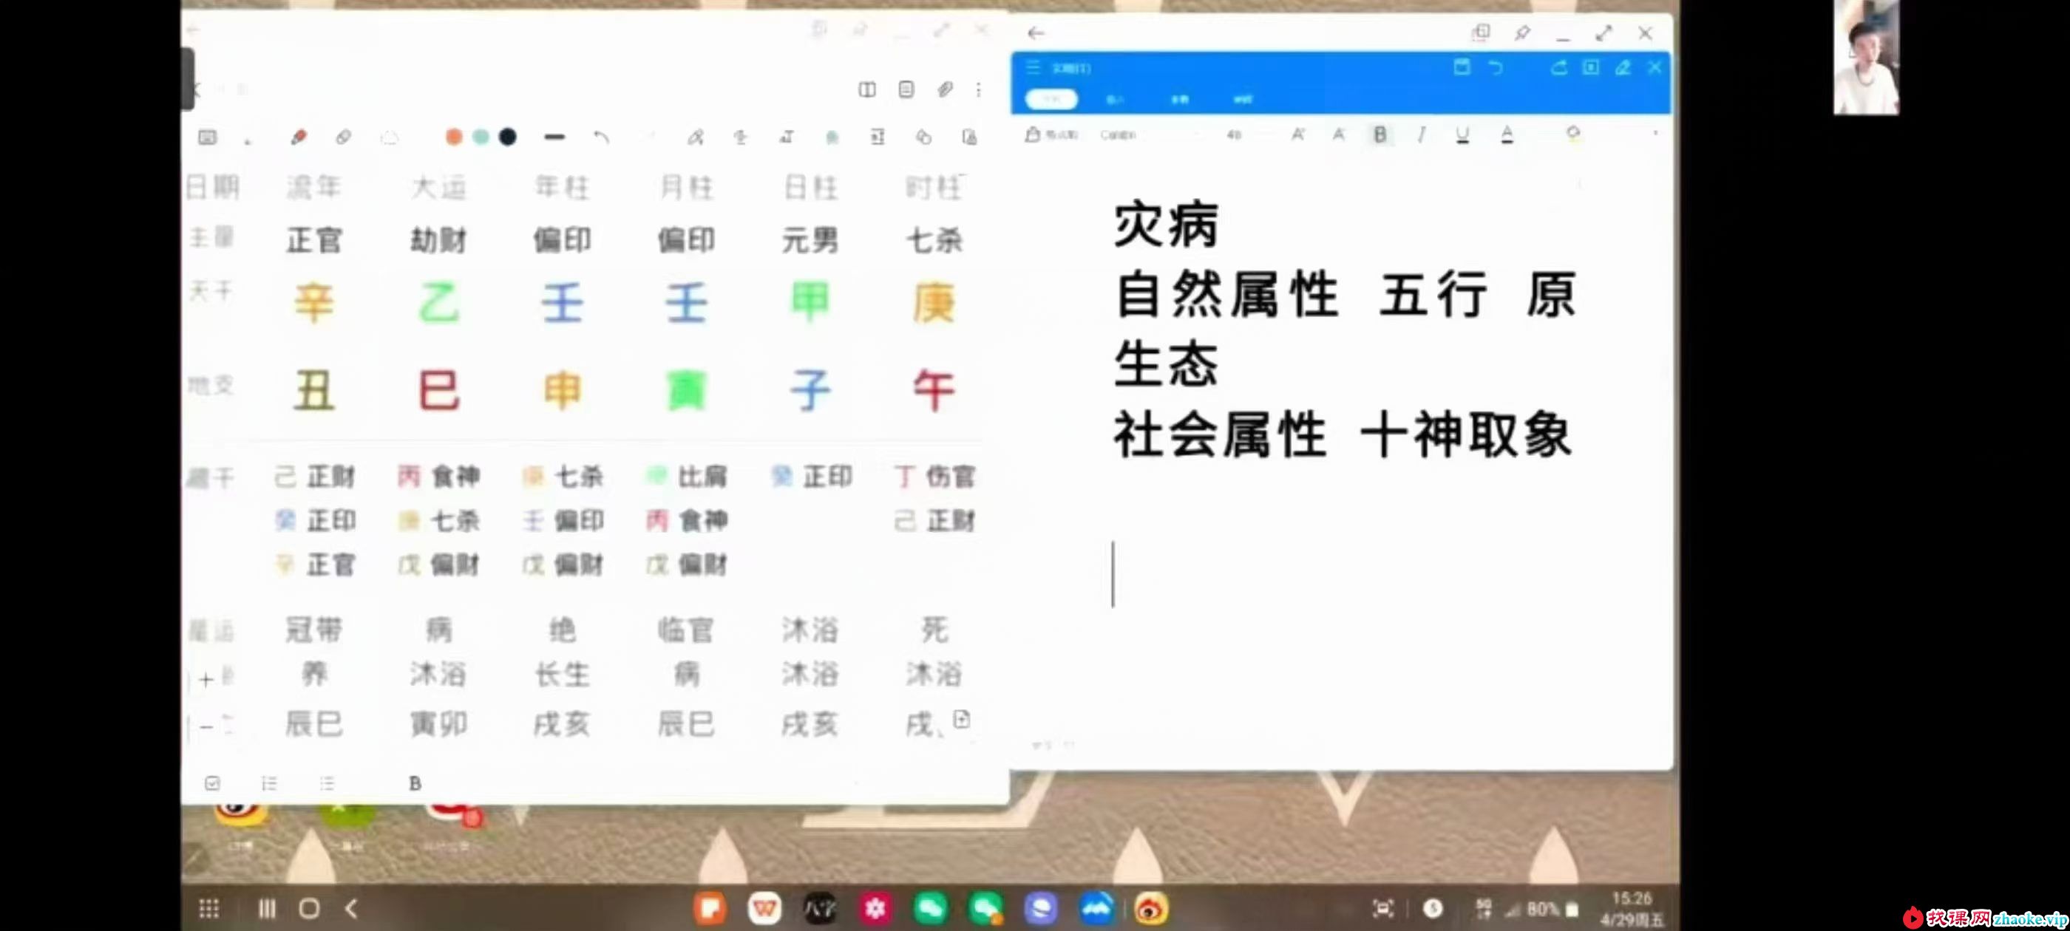
Task: Save document using blue header save icon
Action: coord(1462,67)
